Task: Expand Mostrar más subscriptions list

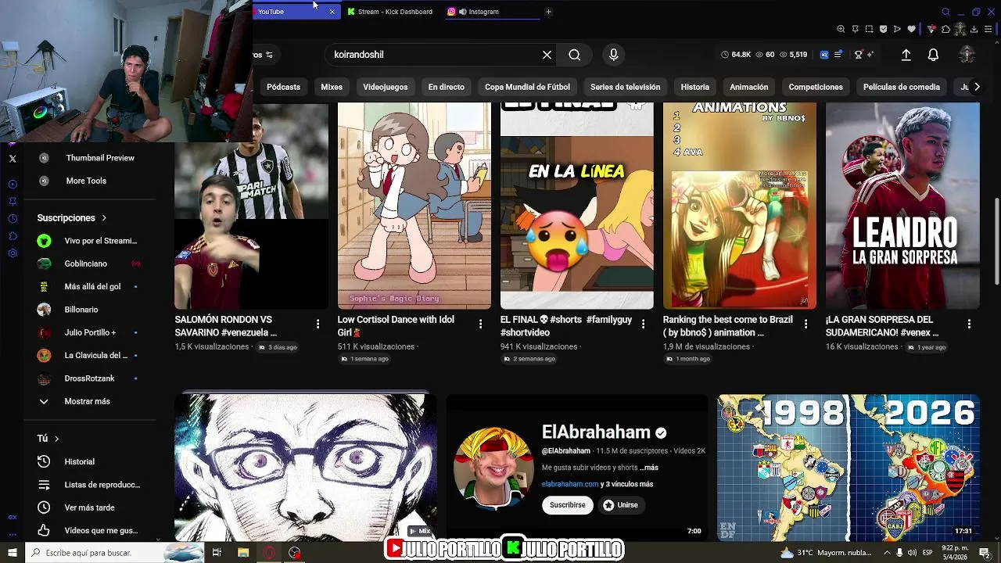Action: click(x=86, y=401)
